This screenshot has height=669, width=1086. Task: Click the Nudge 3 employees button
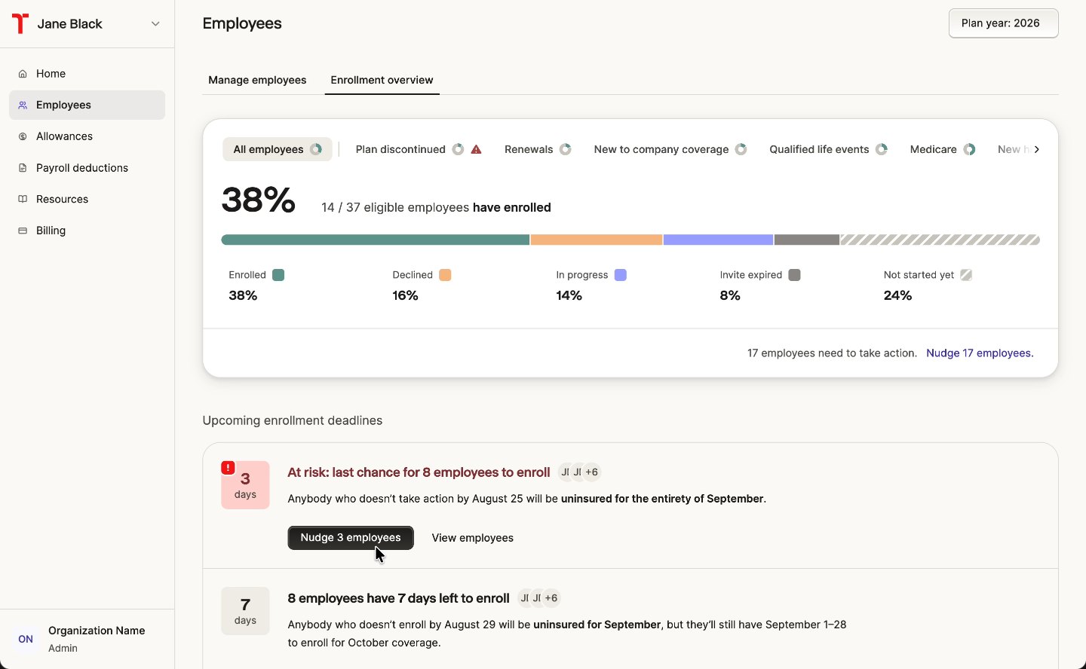point(351,538)
